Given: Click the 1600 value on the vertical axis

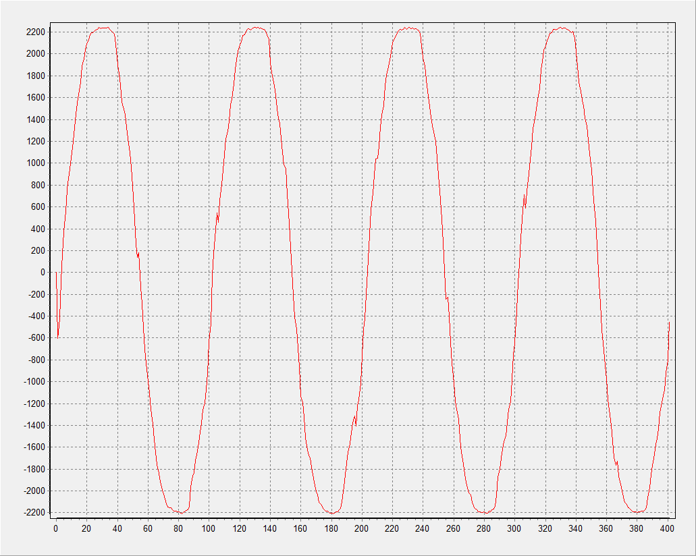Looking at the screenshot, I should [x=36, y=98].
